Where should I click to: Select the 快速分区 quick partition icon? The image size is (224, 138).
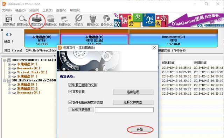tap(51, 21)
